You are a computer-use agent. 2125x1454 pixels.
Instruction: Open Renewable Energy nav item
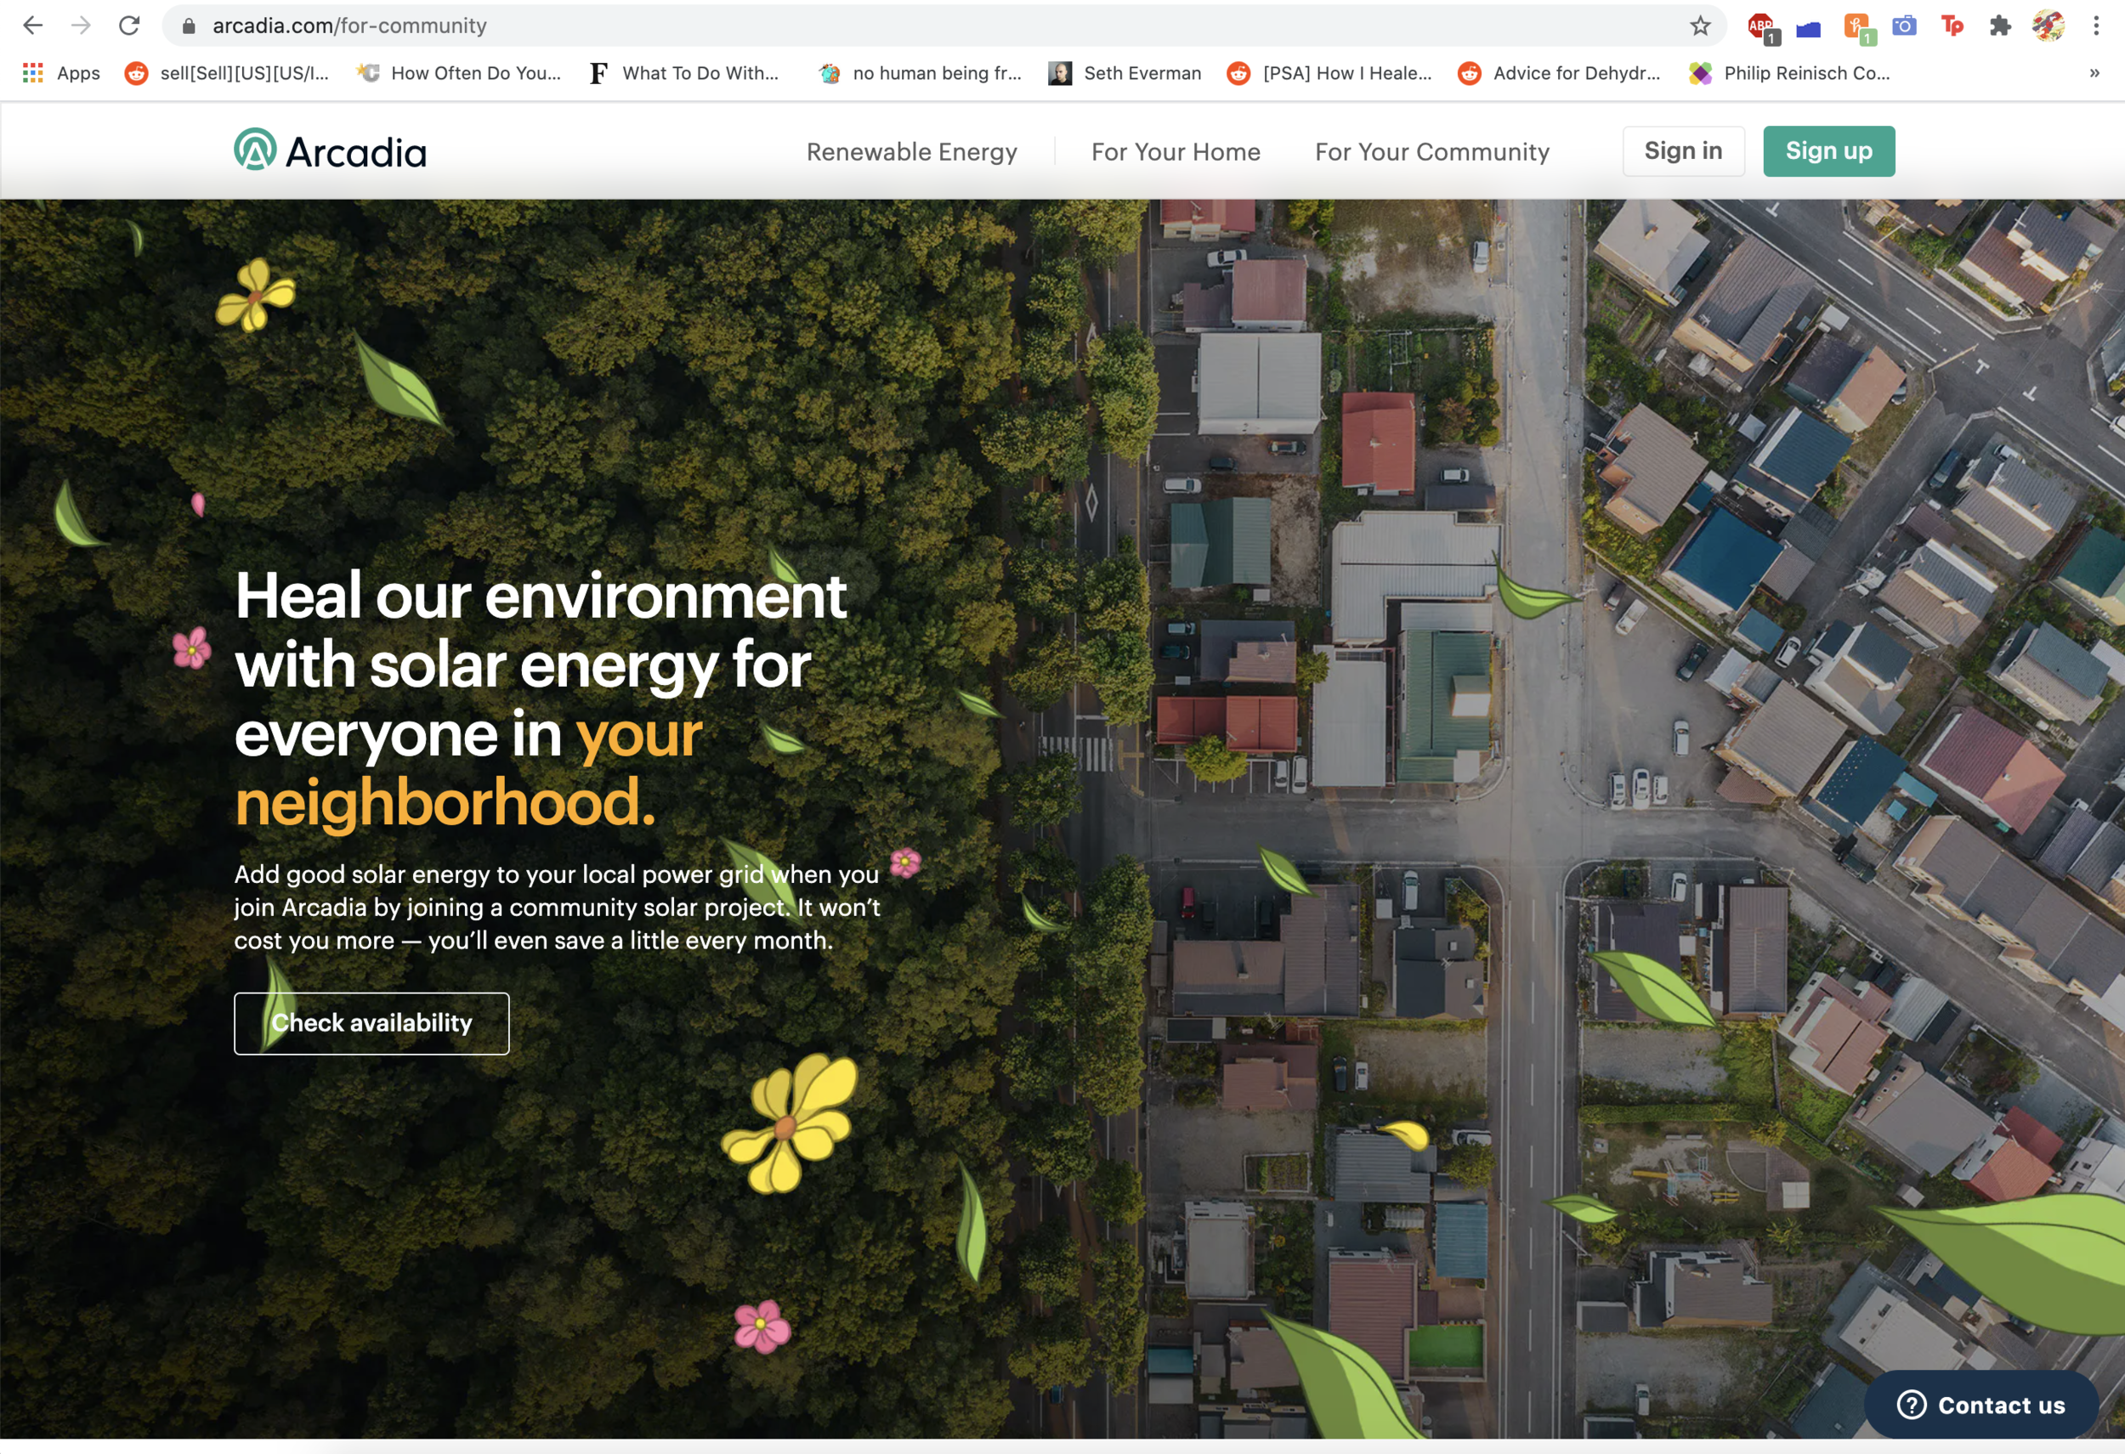pos(912,152)
